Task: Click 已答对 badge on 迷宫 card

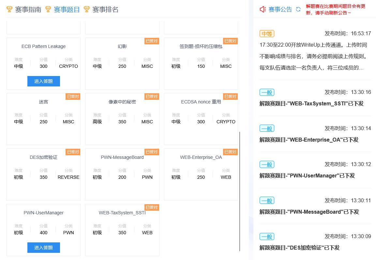Action: (x=73, y=97)
